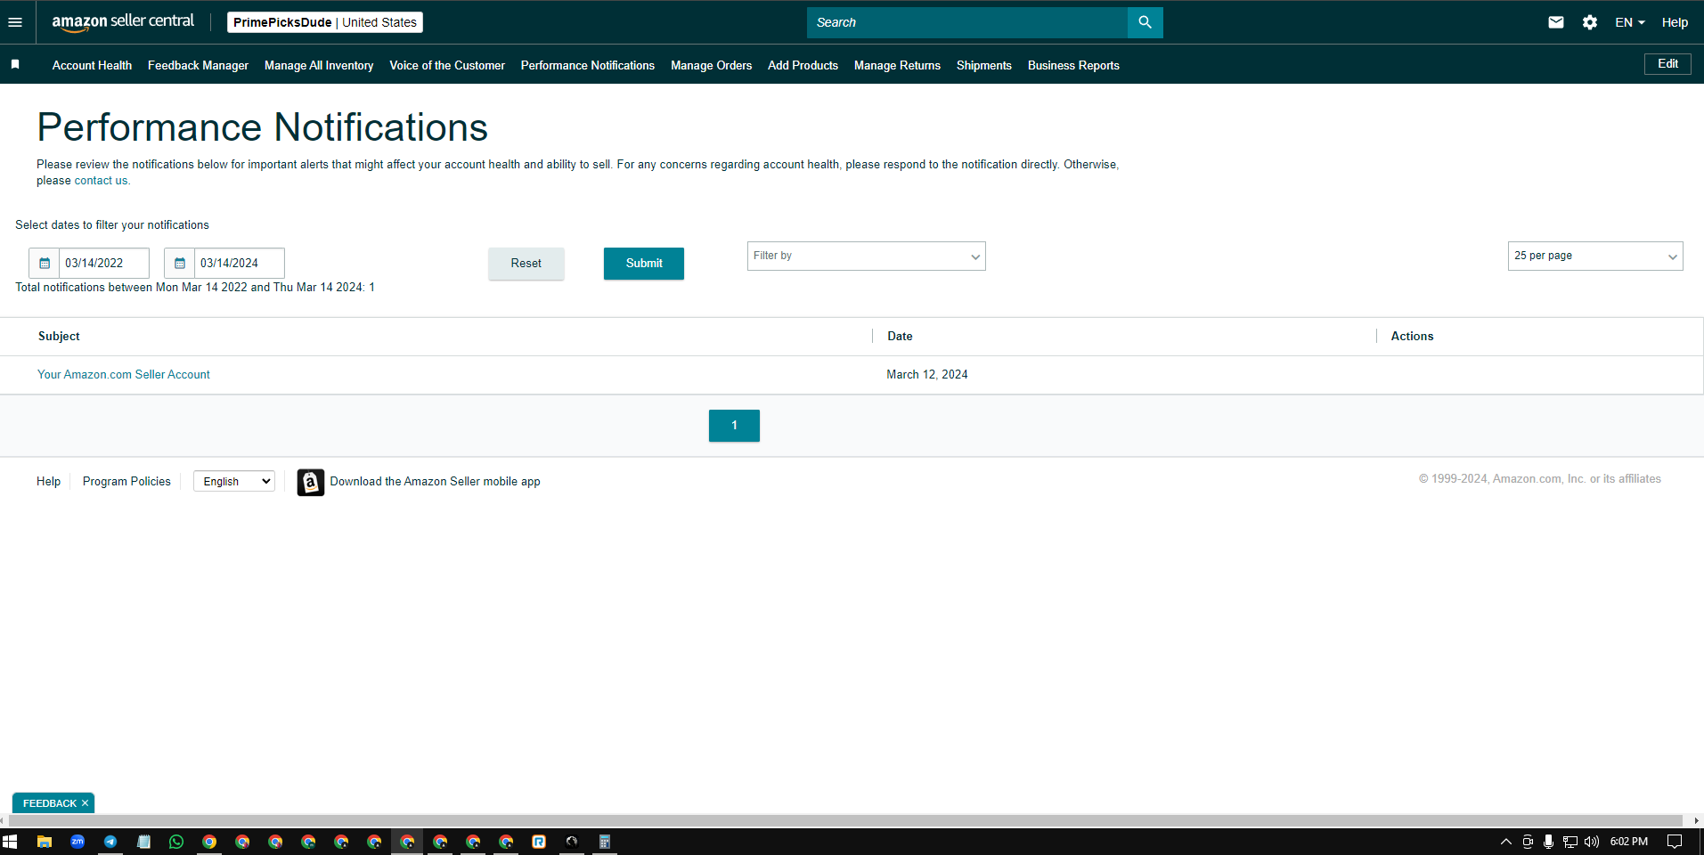The height and width of the screenshot is (855, 1704).
Task: Open Telegram from the taskbar
Action: click(110, 842)
